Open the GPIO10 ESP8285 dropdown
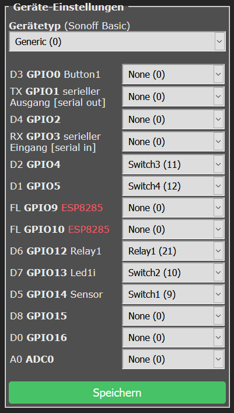This screenshot has height=413, width=234. (x=173, y=230)
